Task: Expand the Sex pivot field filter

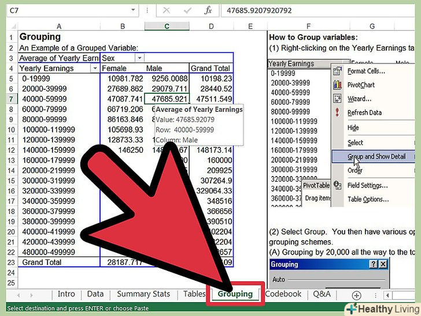Action: [x=139, y=58]
